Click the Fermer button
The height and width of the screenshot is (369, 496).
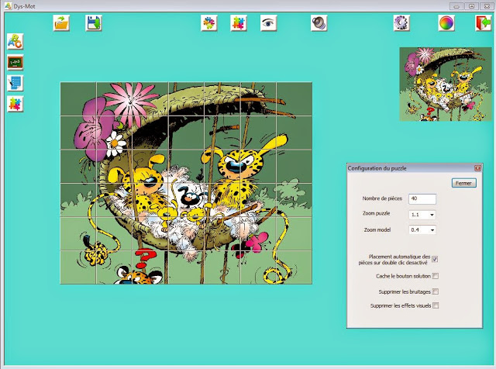(x=463, y=183)
